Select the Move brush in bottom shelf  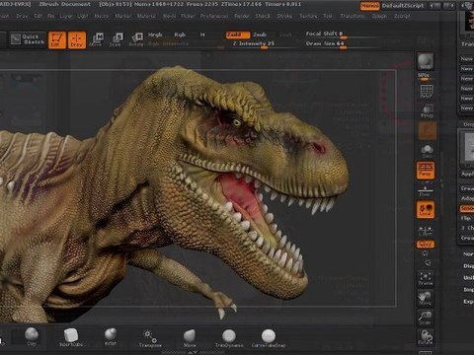(x=190, y=338)
